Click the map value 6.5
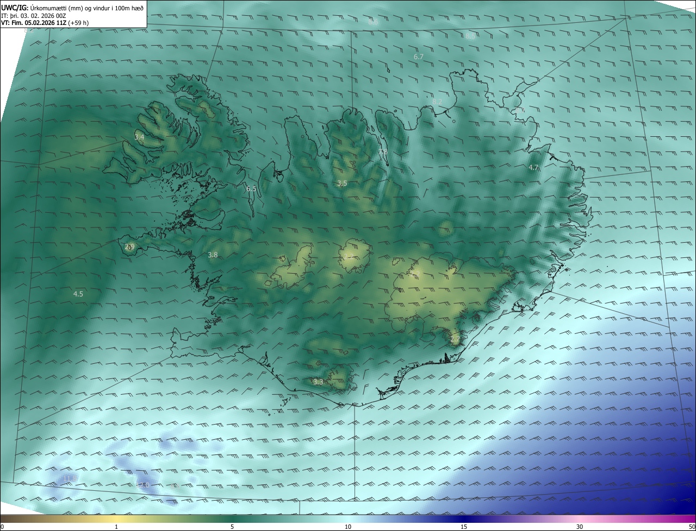Image resolution: width=696 pixels, height=531 pixels. pyautogui.click(x=251, y=189)
